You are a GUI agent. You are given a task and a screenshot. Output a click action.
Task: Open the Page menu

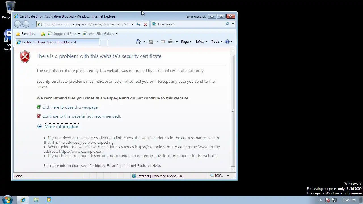[186, 42]
